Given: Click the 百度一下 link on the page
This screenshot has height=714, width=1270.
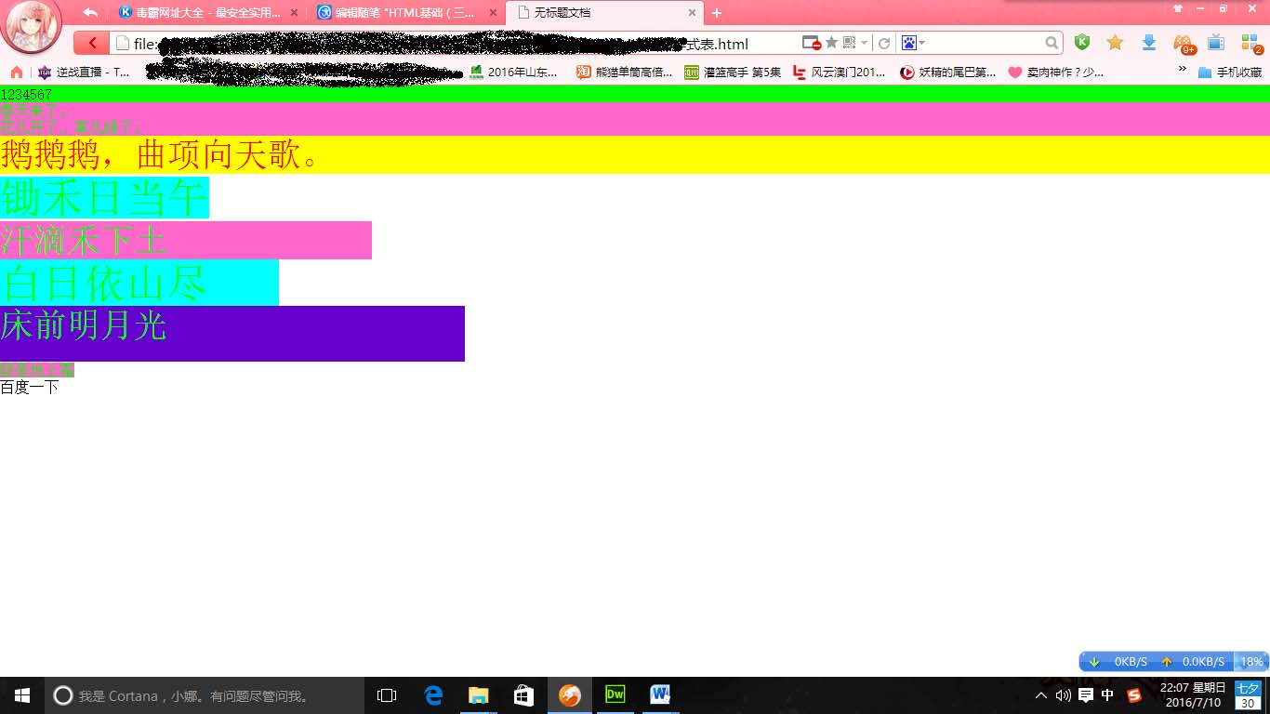Looking at the screenshot, I should click(30, 388).
